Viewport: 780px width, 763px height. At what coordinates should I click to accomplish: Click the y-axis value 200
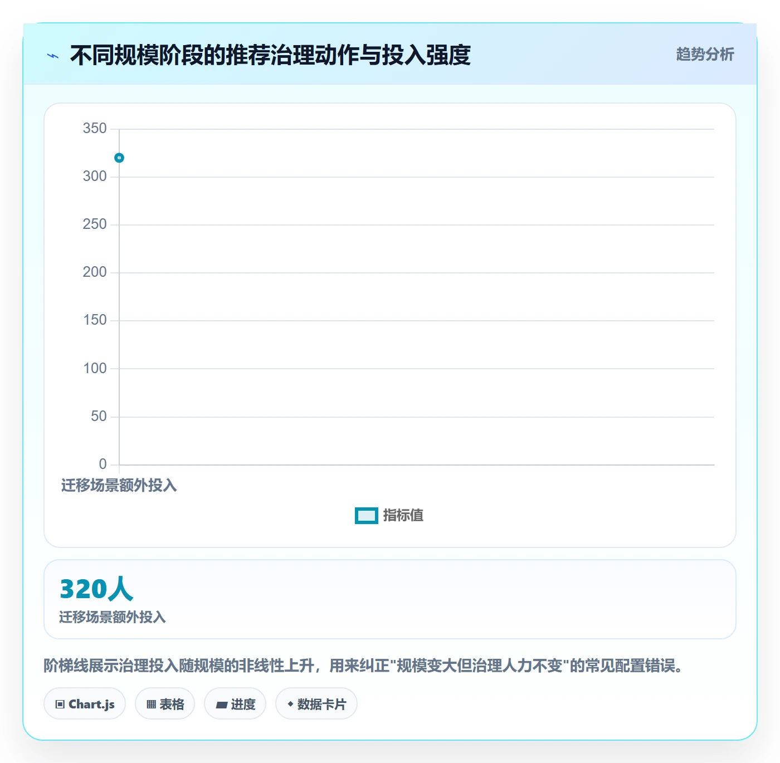click(x=95, y=272)
